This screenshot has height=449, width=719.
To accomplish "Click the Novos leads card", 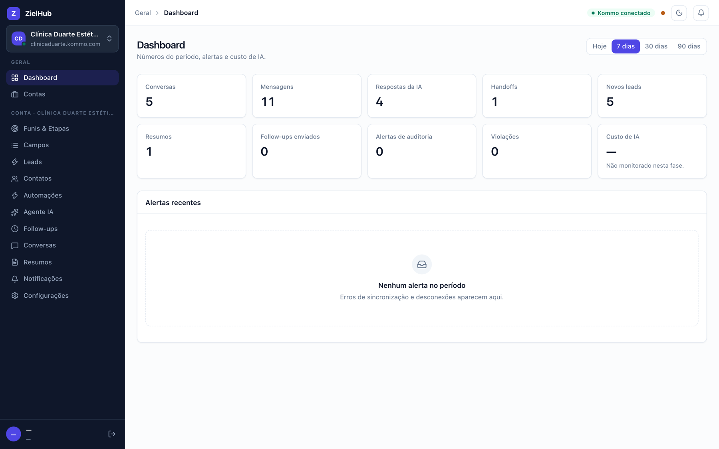I will (652, 96).
